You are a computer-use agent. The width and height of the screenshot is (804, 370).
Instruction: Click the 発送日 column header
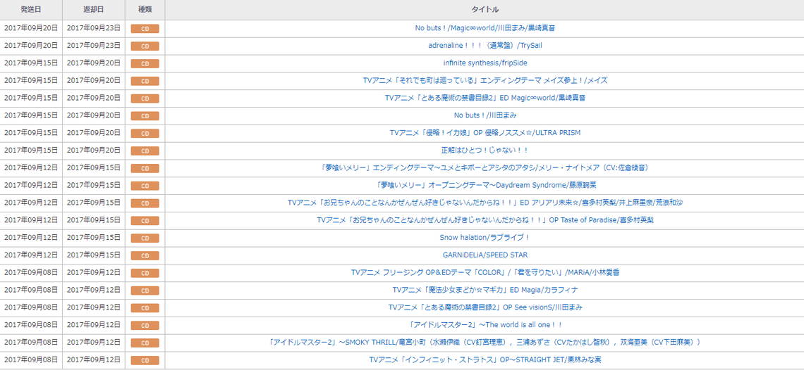[31, 10]
